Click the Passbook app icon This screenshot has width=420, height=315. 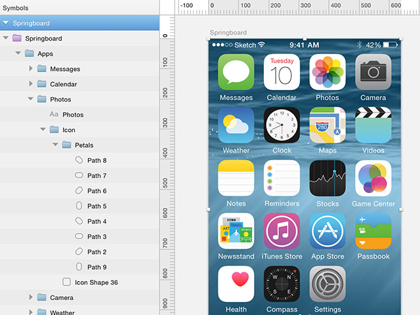pos(373,231)
